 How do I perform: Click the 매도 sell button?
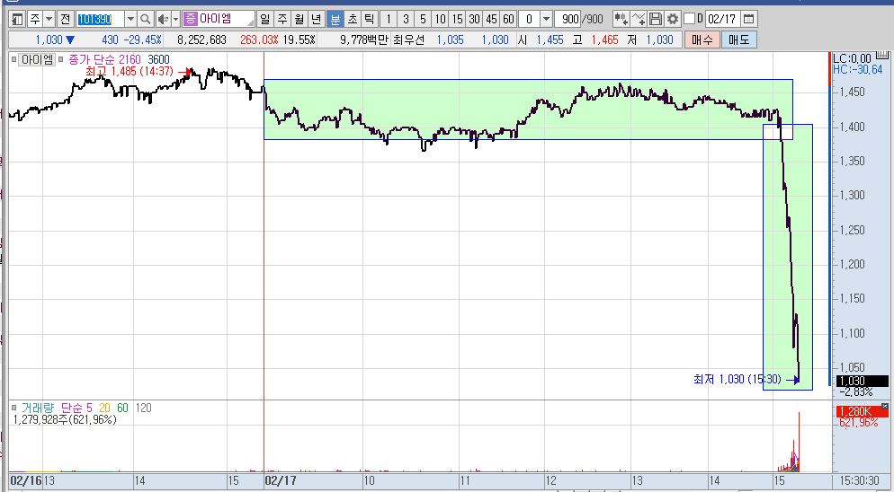(x=738, y=40)
